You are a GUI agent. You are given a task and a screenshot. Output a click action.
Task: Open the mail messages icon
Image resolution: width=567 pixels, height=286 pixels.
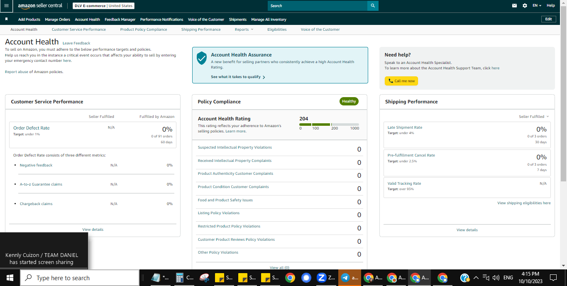(x=515, y=6)
